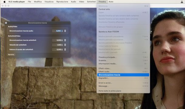Open the File menu
This screenshot has width=185, height=109.
click(x=29, y=2)
